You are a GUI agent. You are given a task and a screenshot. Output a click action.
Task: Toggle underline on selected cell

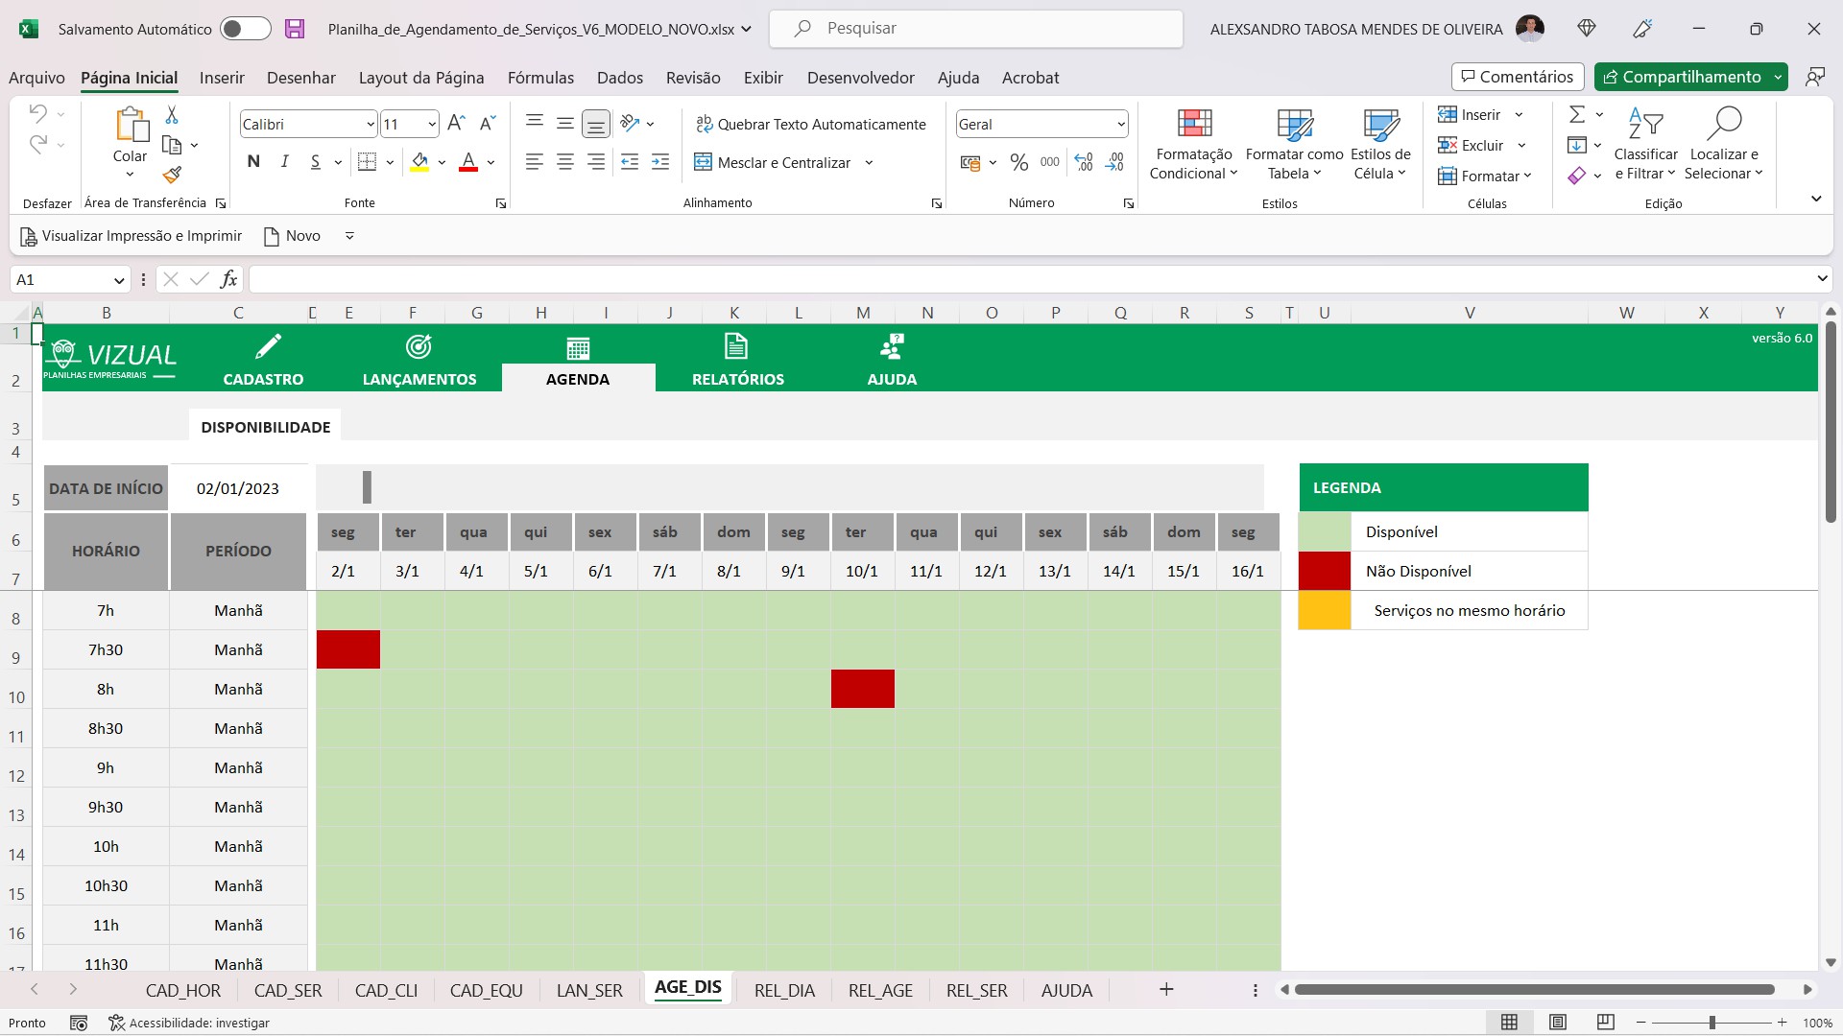(x=315, y=161)
